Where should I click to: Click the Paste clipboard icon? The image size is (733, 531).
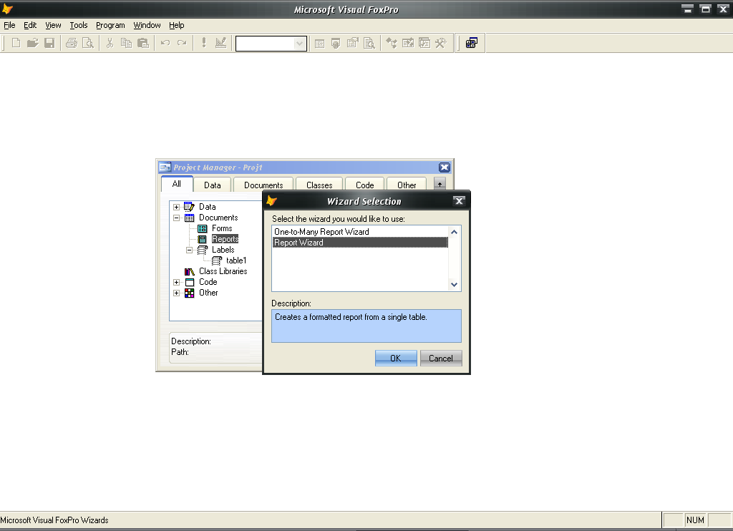(x=143, y=44)
